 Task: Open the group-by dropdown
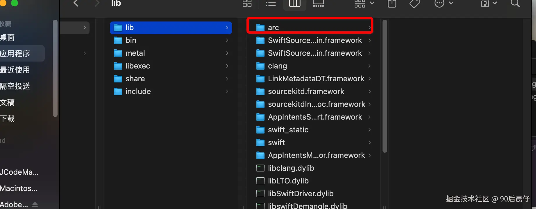point(364,3)
